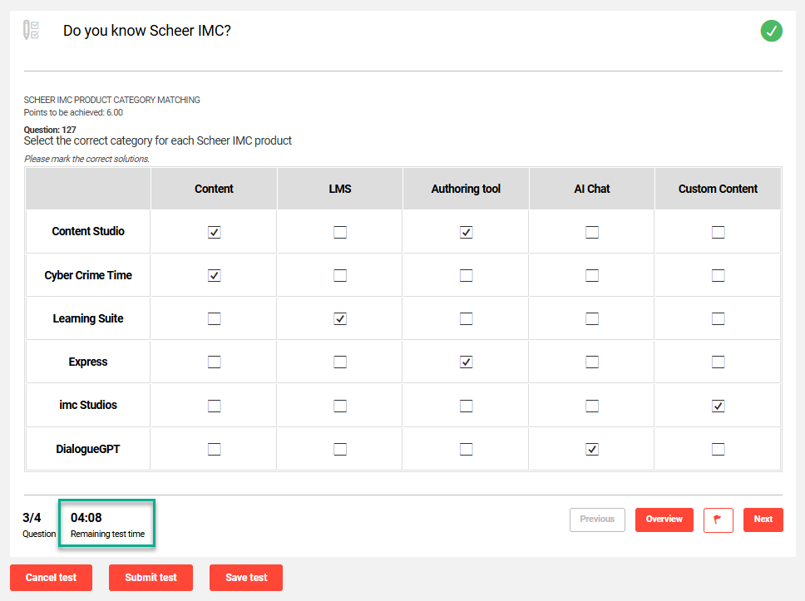Click the Express row label

point(88,362)
